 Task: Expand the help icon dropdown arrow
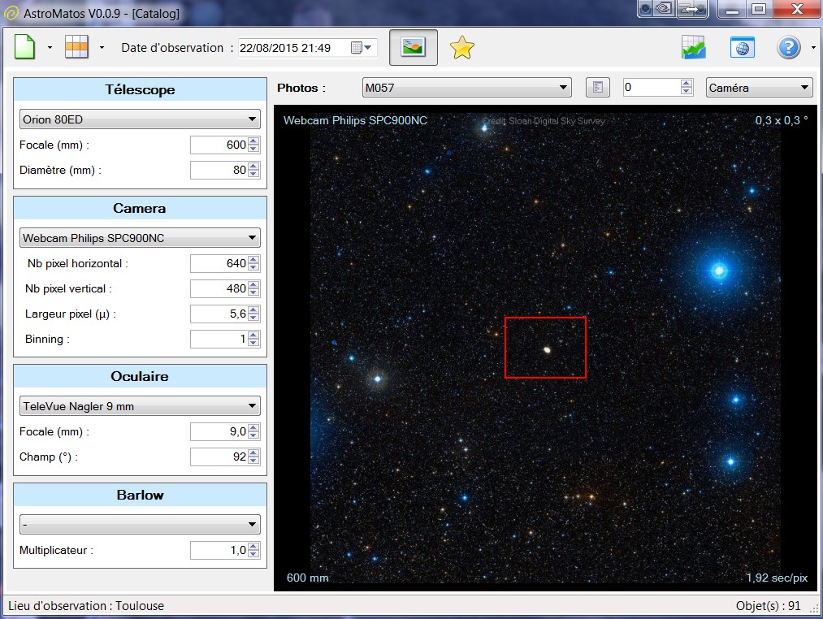(x=813, y=48)
